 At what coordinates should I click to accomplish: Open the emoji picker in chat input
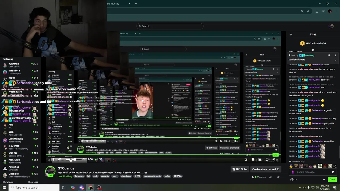[x=333, y=172]
